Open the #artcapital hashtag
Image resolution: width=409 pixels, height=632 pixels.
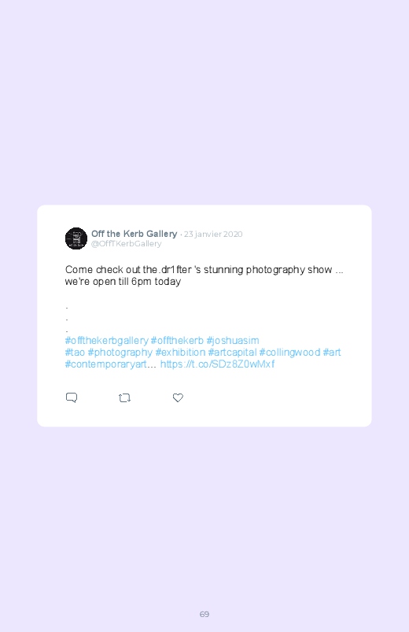tap(232, 353)
